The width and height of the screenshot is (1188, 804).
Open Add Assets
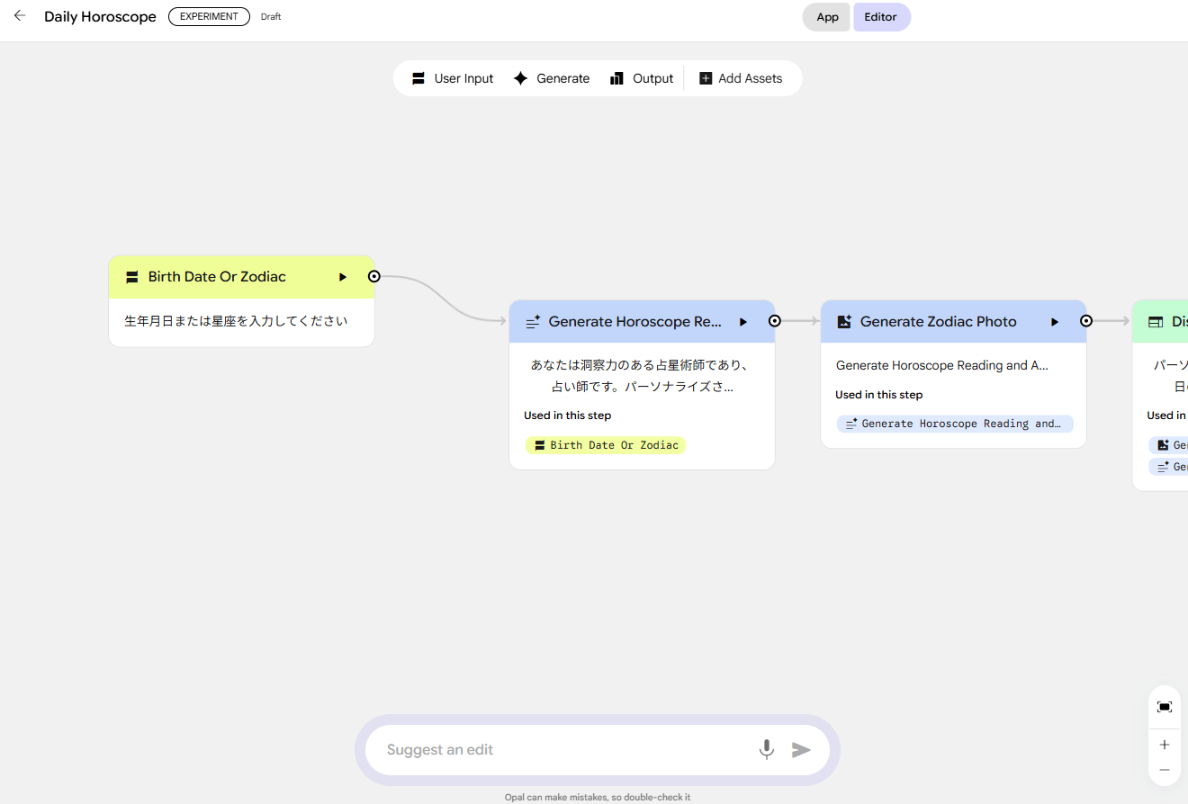click(x=741, y=78)
